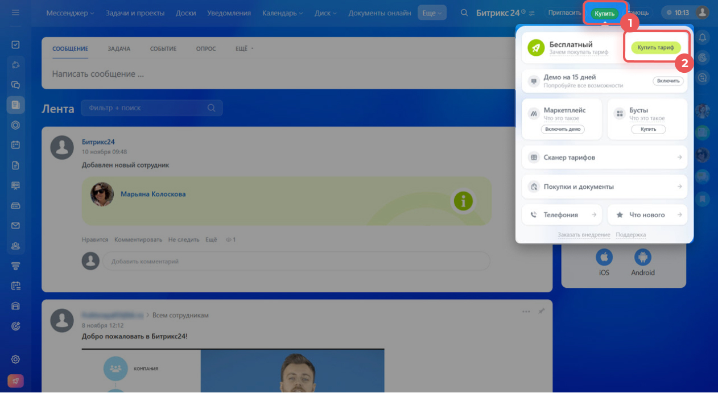Click the green info icon on the new employee card

tap(463, 201)
